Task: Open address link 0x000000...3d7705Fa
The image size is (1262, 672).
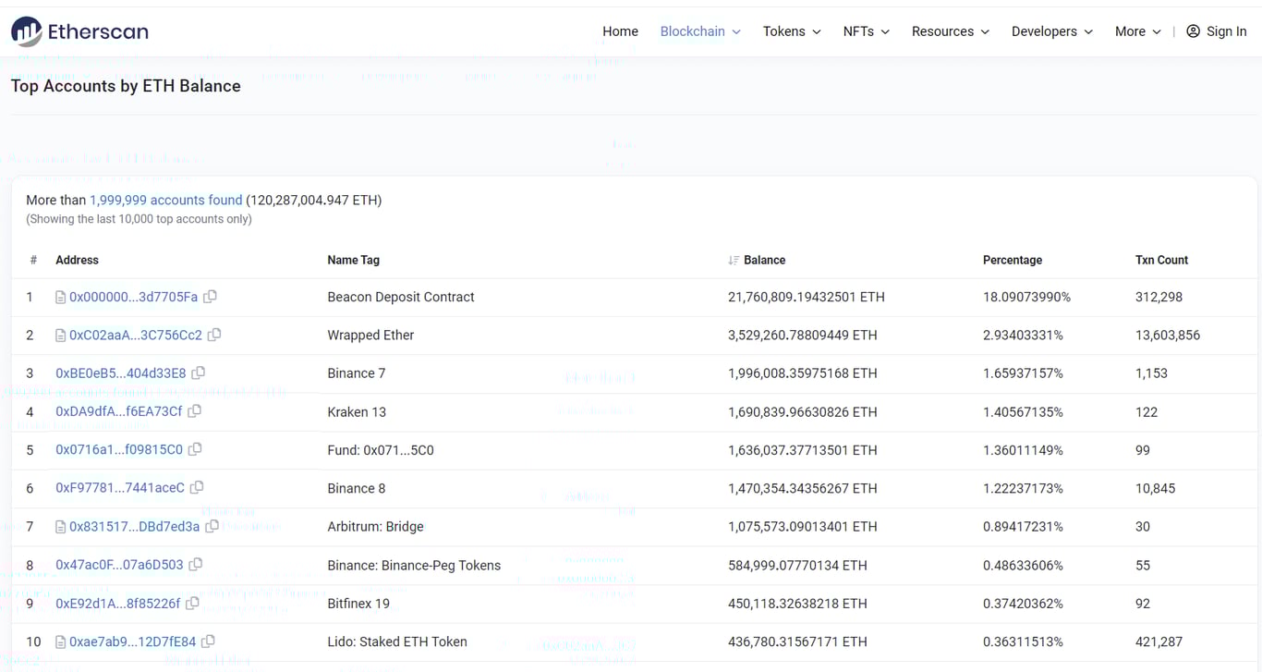Action: point(133,297)
